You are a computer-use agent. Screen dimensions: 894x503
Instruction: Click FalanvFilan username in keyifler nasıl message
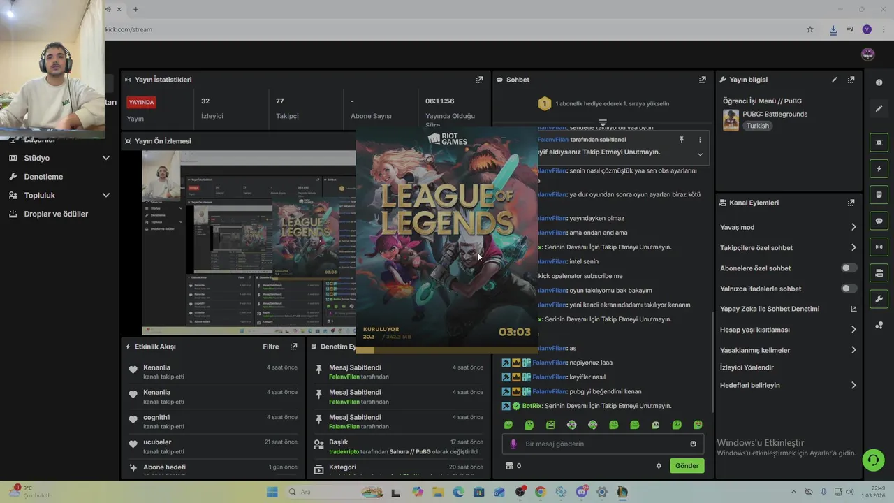point(549,377)
